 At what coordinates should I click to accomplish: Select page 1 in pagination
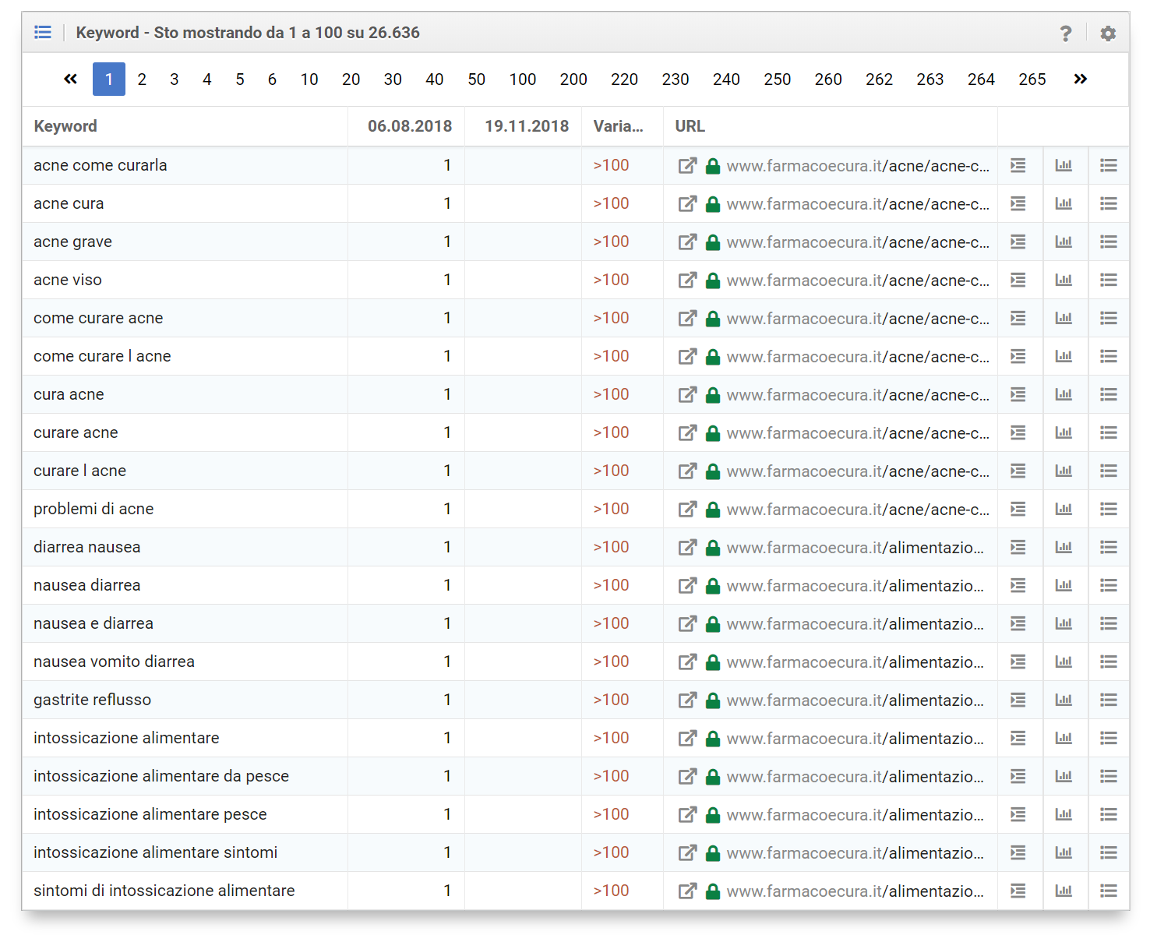(109, 79)
